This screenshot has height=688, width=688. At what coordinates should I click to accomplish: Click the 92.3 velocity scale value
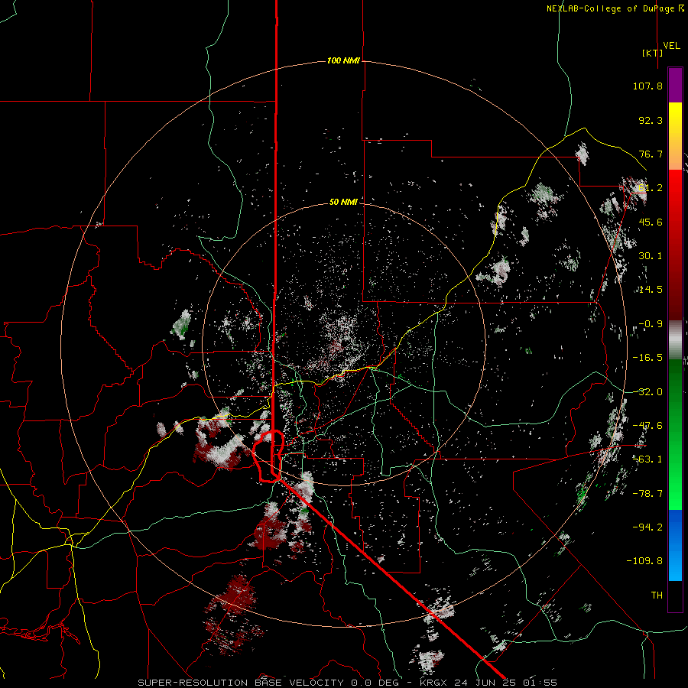pyautogui.click(x=651, y=120)
